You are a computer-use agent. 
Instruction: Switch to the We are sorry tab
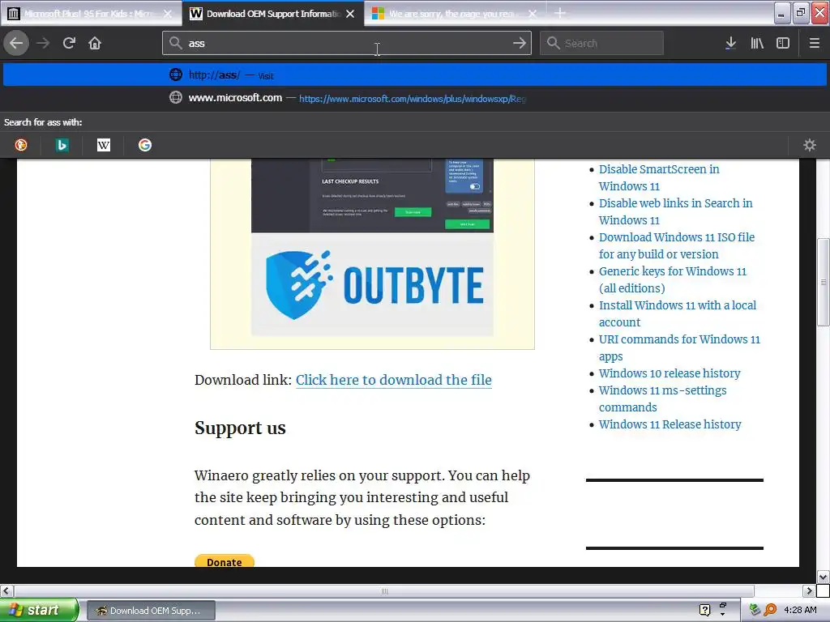point(456,14)
